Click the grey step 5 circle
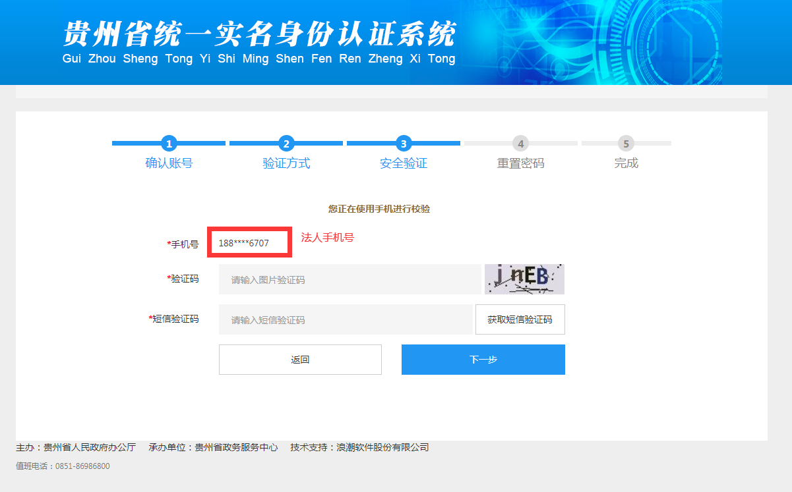Screen dimensions: 792x492 626,144
